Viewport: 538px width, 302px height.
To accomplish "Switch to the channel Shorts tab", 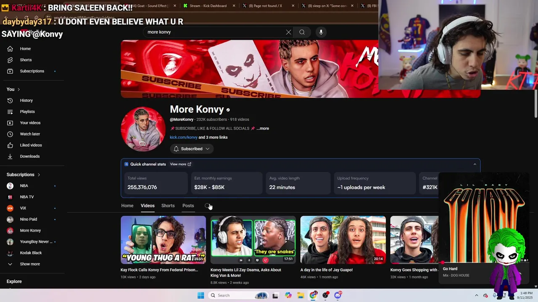I will tap(168, 206).
